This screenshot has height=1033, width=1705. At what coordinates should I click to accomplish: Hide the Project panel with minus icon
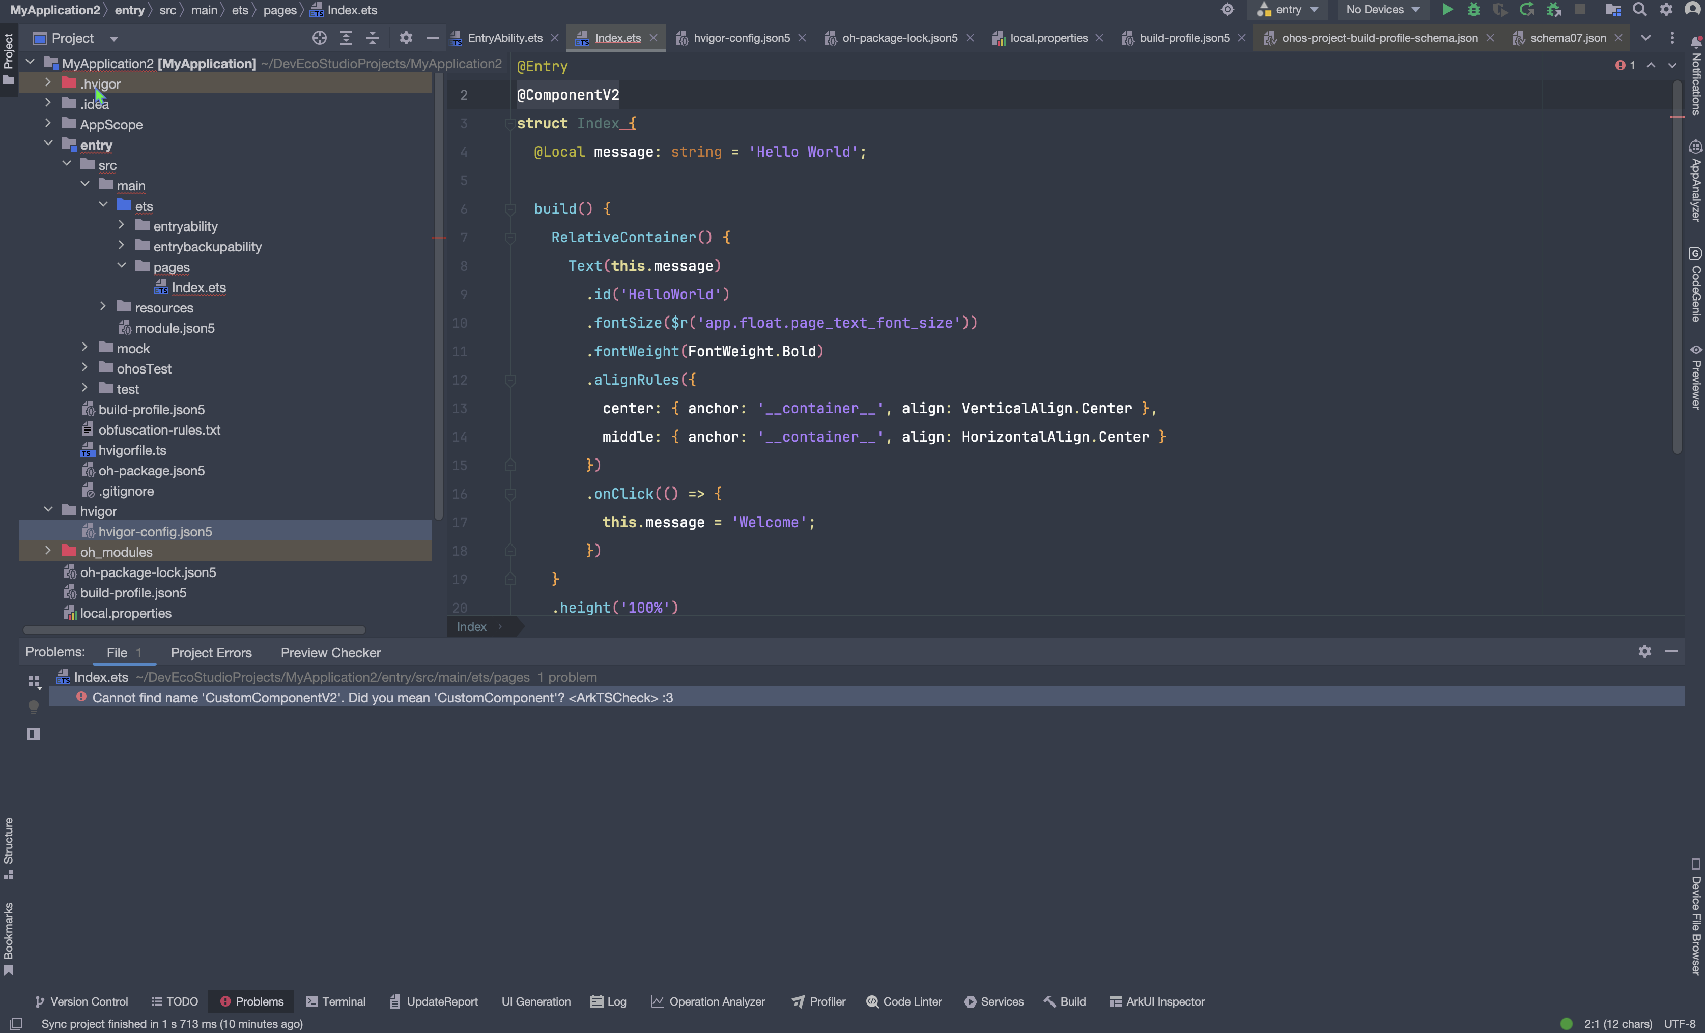[433, 38]
